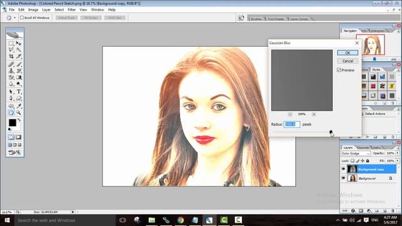The width and height of the screenshot is (402, 226).
Task: Click the Fit Screen button
Action: click(90, 18)
